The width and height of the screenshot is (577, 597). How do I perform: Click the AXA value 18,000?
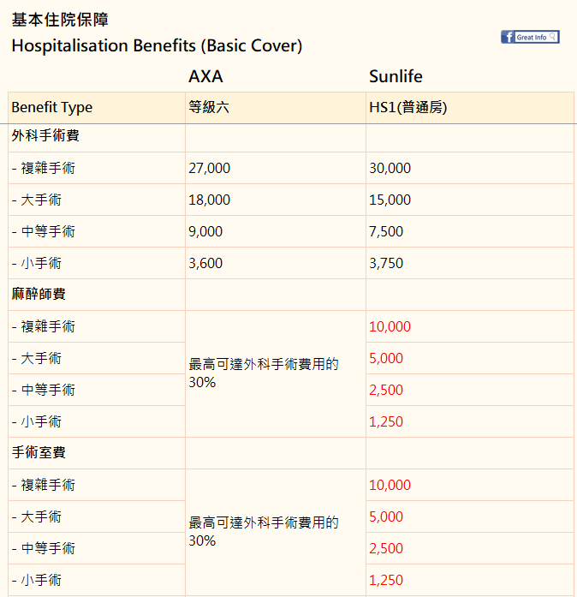[210, 200]
